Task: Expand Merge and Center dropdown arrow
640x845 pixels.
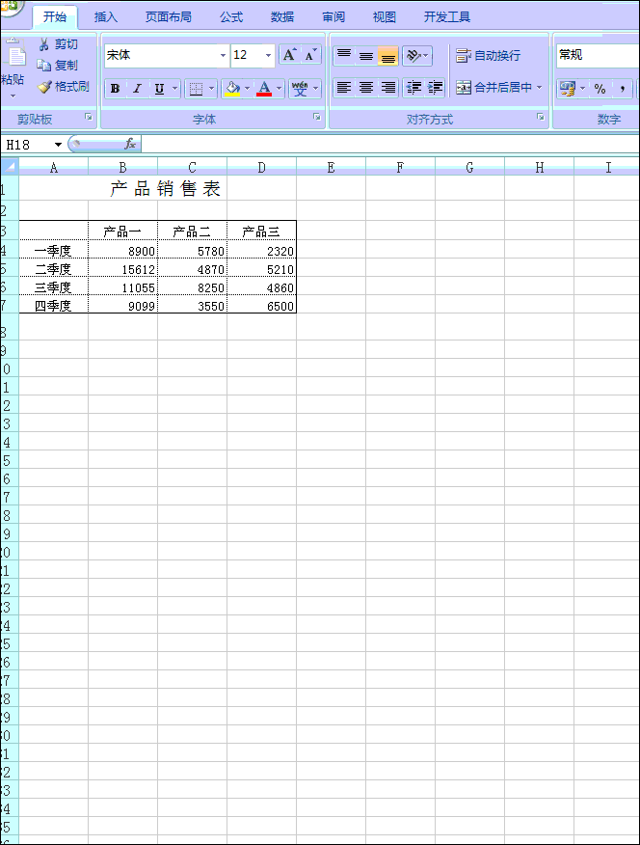Action: coord(540,88)
